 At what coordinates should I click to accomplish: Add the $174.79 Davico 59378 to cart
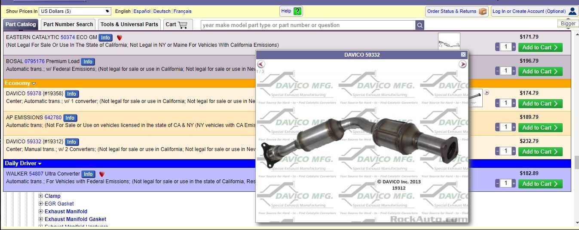coord(540,103)
